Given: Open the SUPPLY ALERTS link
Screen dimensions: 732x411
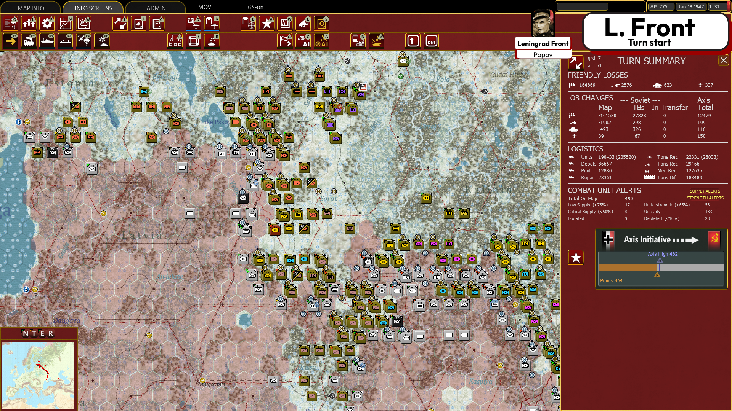Looking at the screenshot, I should [705, 191].
